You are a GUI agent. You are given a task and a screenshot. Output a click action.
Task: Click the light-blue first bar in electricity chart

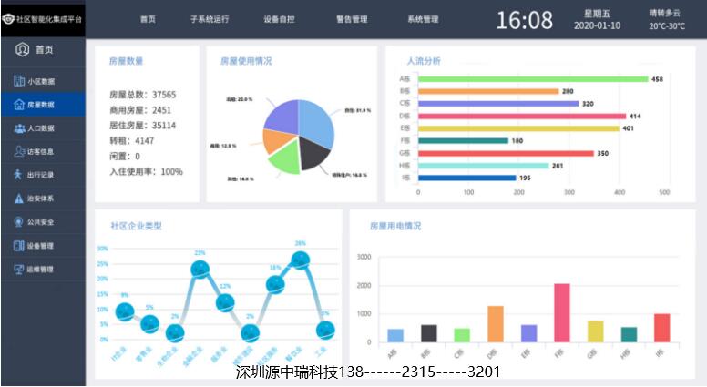pos(395,335)
